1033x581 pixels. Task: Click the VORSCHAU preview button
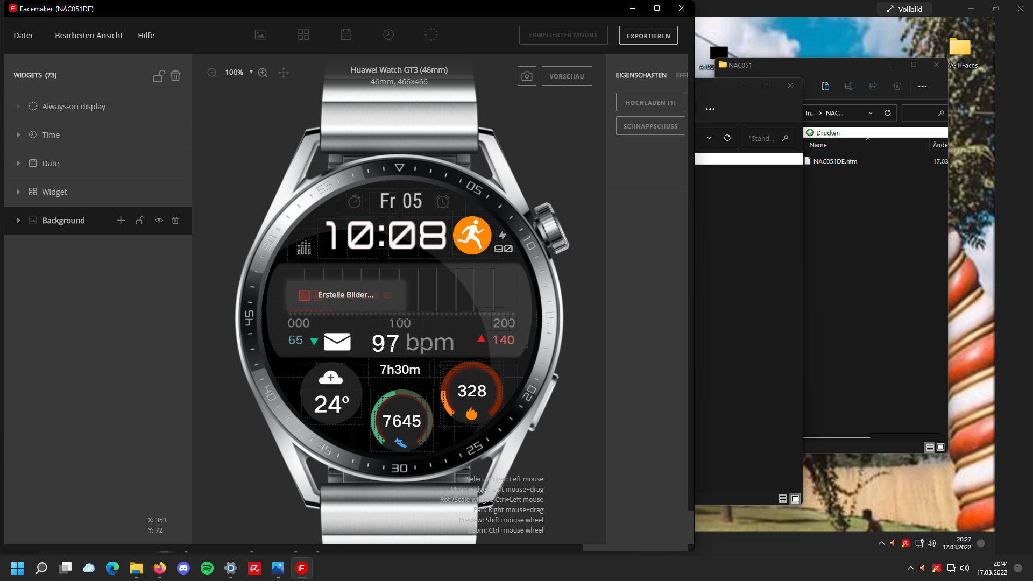(567, 76)
